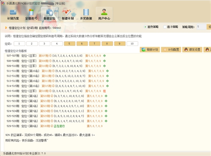Screen dimensions: 211x156
Task: Click the 513-513期 plan row
Action: click(58, 81)
